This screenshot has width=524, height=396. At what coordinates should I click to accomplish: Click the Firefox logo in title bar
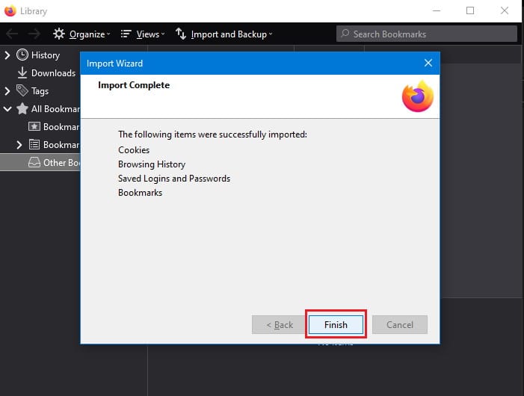point(10,10)
